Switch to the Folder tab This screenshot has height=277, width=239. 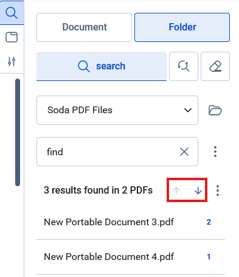click(x=182, y=27)
